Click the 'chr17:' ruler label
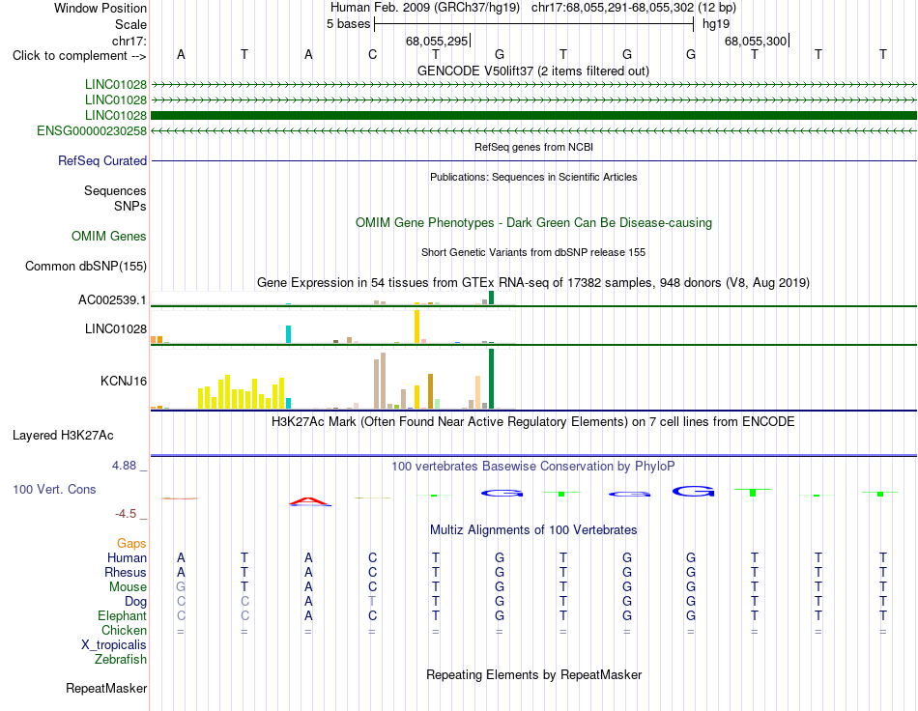918x711 pixels. click(129, 41)
